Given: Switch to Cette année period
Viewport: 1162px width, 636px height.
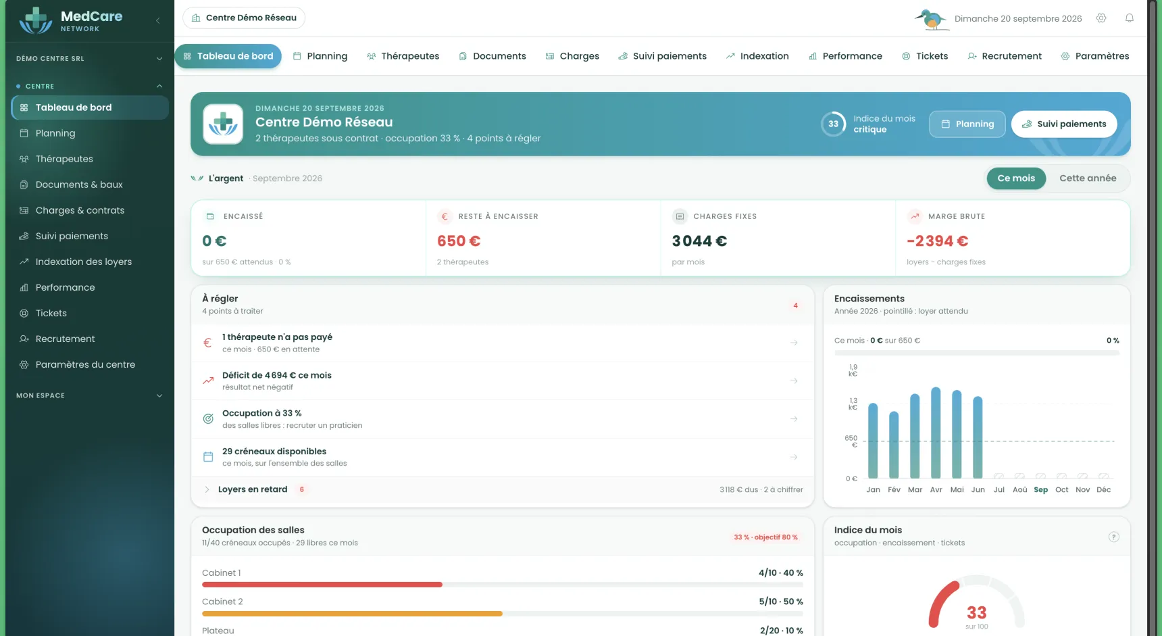Looking at the screenshot, I should coord(1088,178).
